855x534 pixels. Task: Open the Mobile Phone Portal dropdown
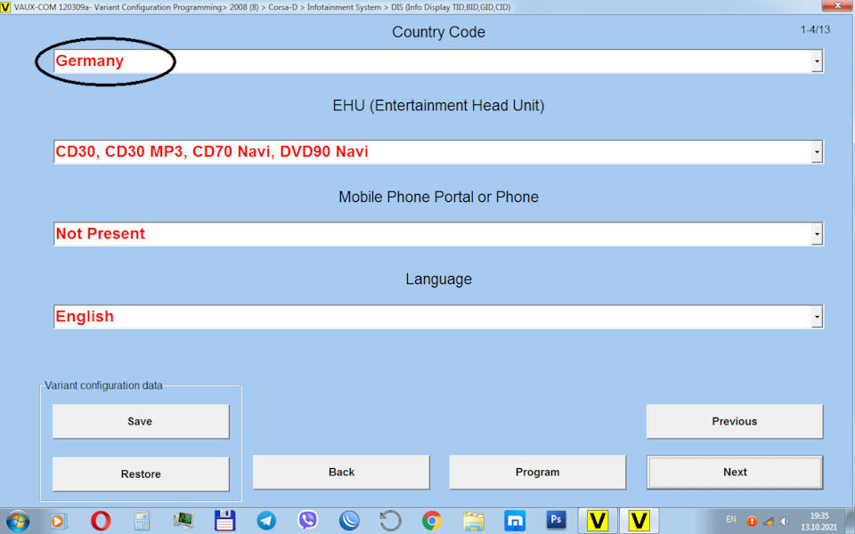tap(817, 234)
